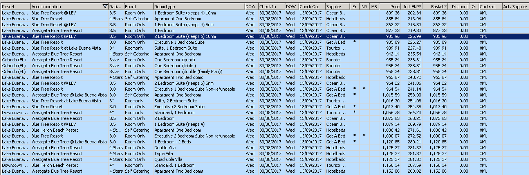Click the price 962.87 cell
This screenshot has height=175, width=529.
tap(390, 77)
